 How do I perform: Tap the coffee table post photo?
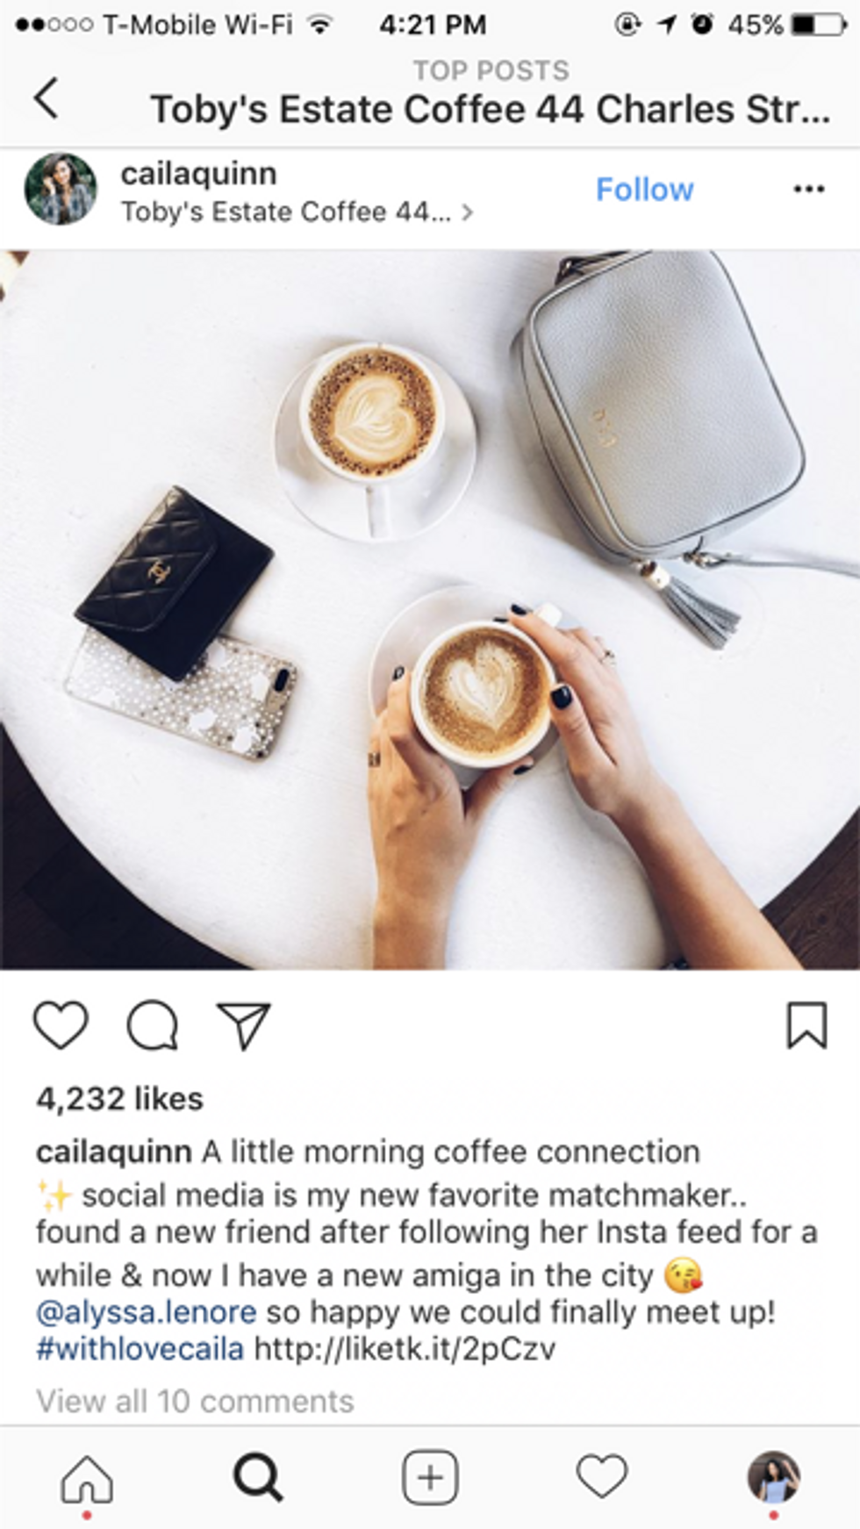[430, 610]
